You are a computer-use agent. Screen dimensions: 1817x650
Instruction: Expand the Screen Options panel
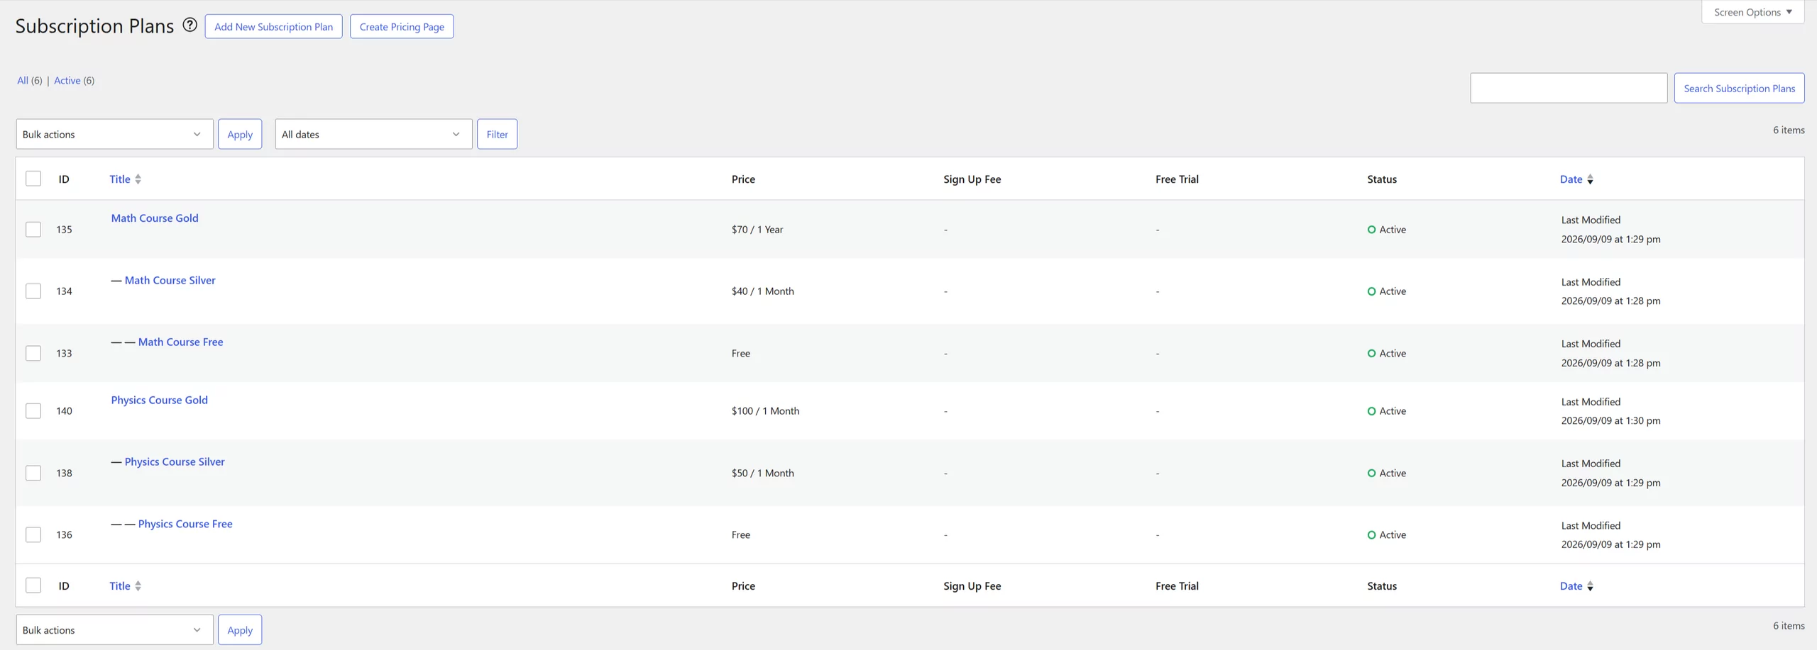[1752, 12]
